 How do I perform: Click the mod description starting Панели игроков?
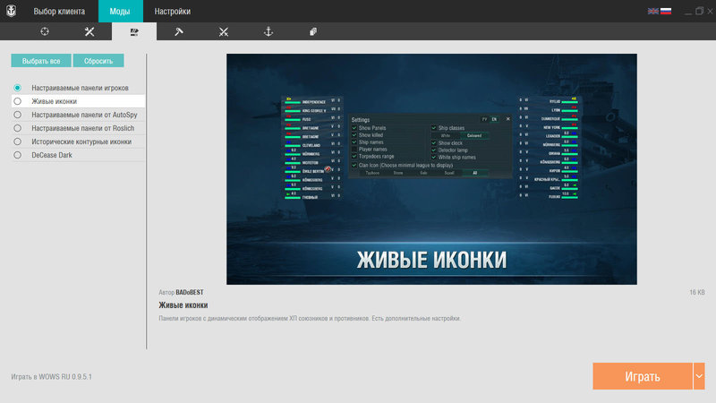tap(310, 318)
